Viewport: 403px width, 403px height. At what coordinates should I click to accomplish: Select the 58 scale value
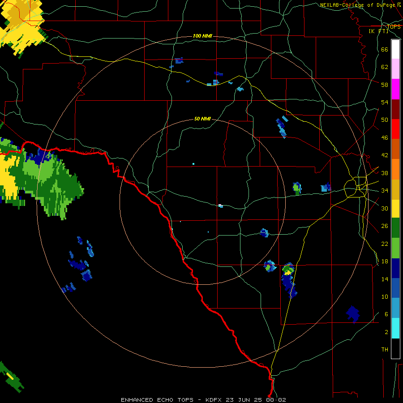[x=385, y=85]
